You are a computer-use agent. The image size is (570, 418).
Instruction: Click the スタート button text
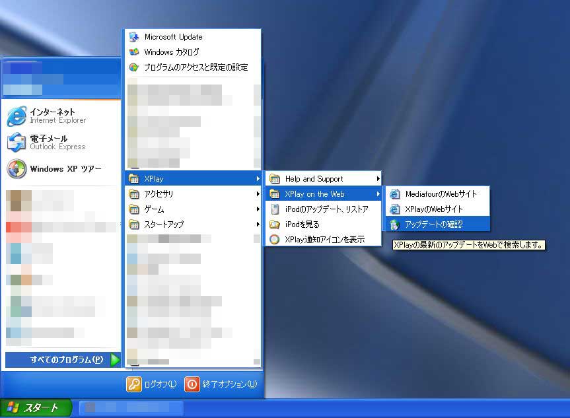coord(41,408)
